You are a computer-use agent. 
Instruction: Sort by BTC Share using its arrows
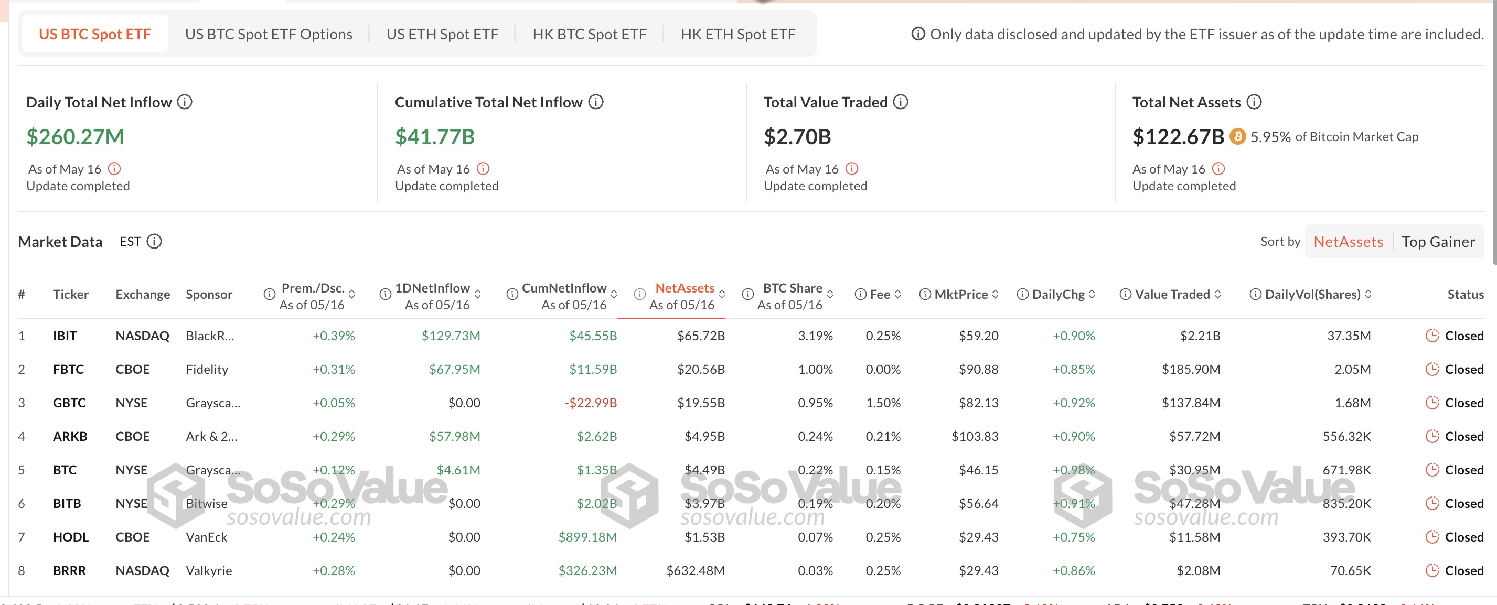(x=830, y=294)
